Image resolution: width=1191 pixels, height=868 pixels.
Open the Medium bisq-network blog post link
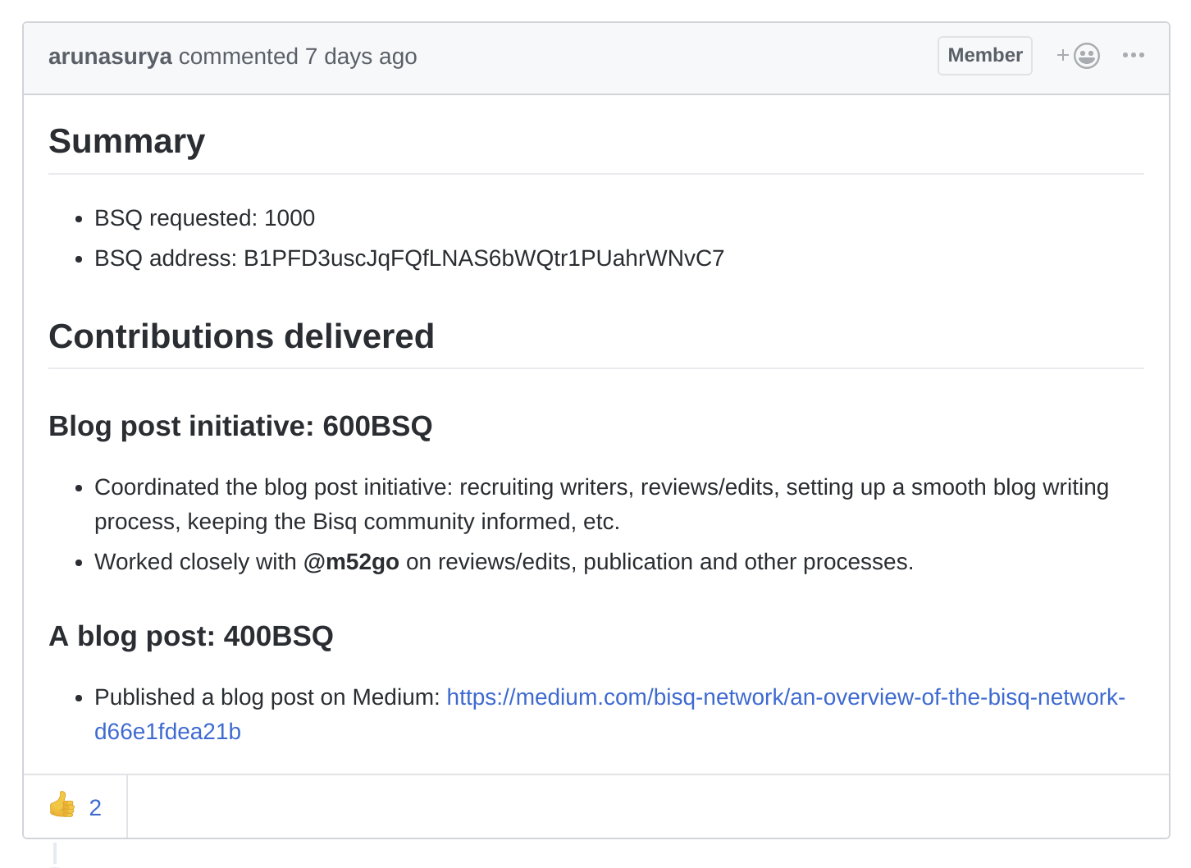pyautogui.click(x=785, y=697)
